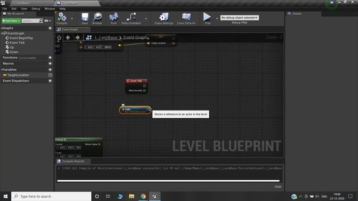Click the Delta Seconds output pin

pos(144,90)
